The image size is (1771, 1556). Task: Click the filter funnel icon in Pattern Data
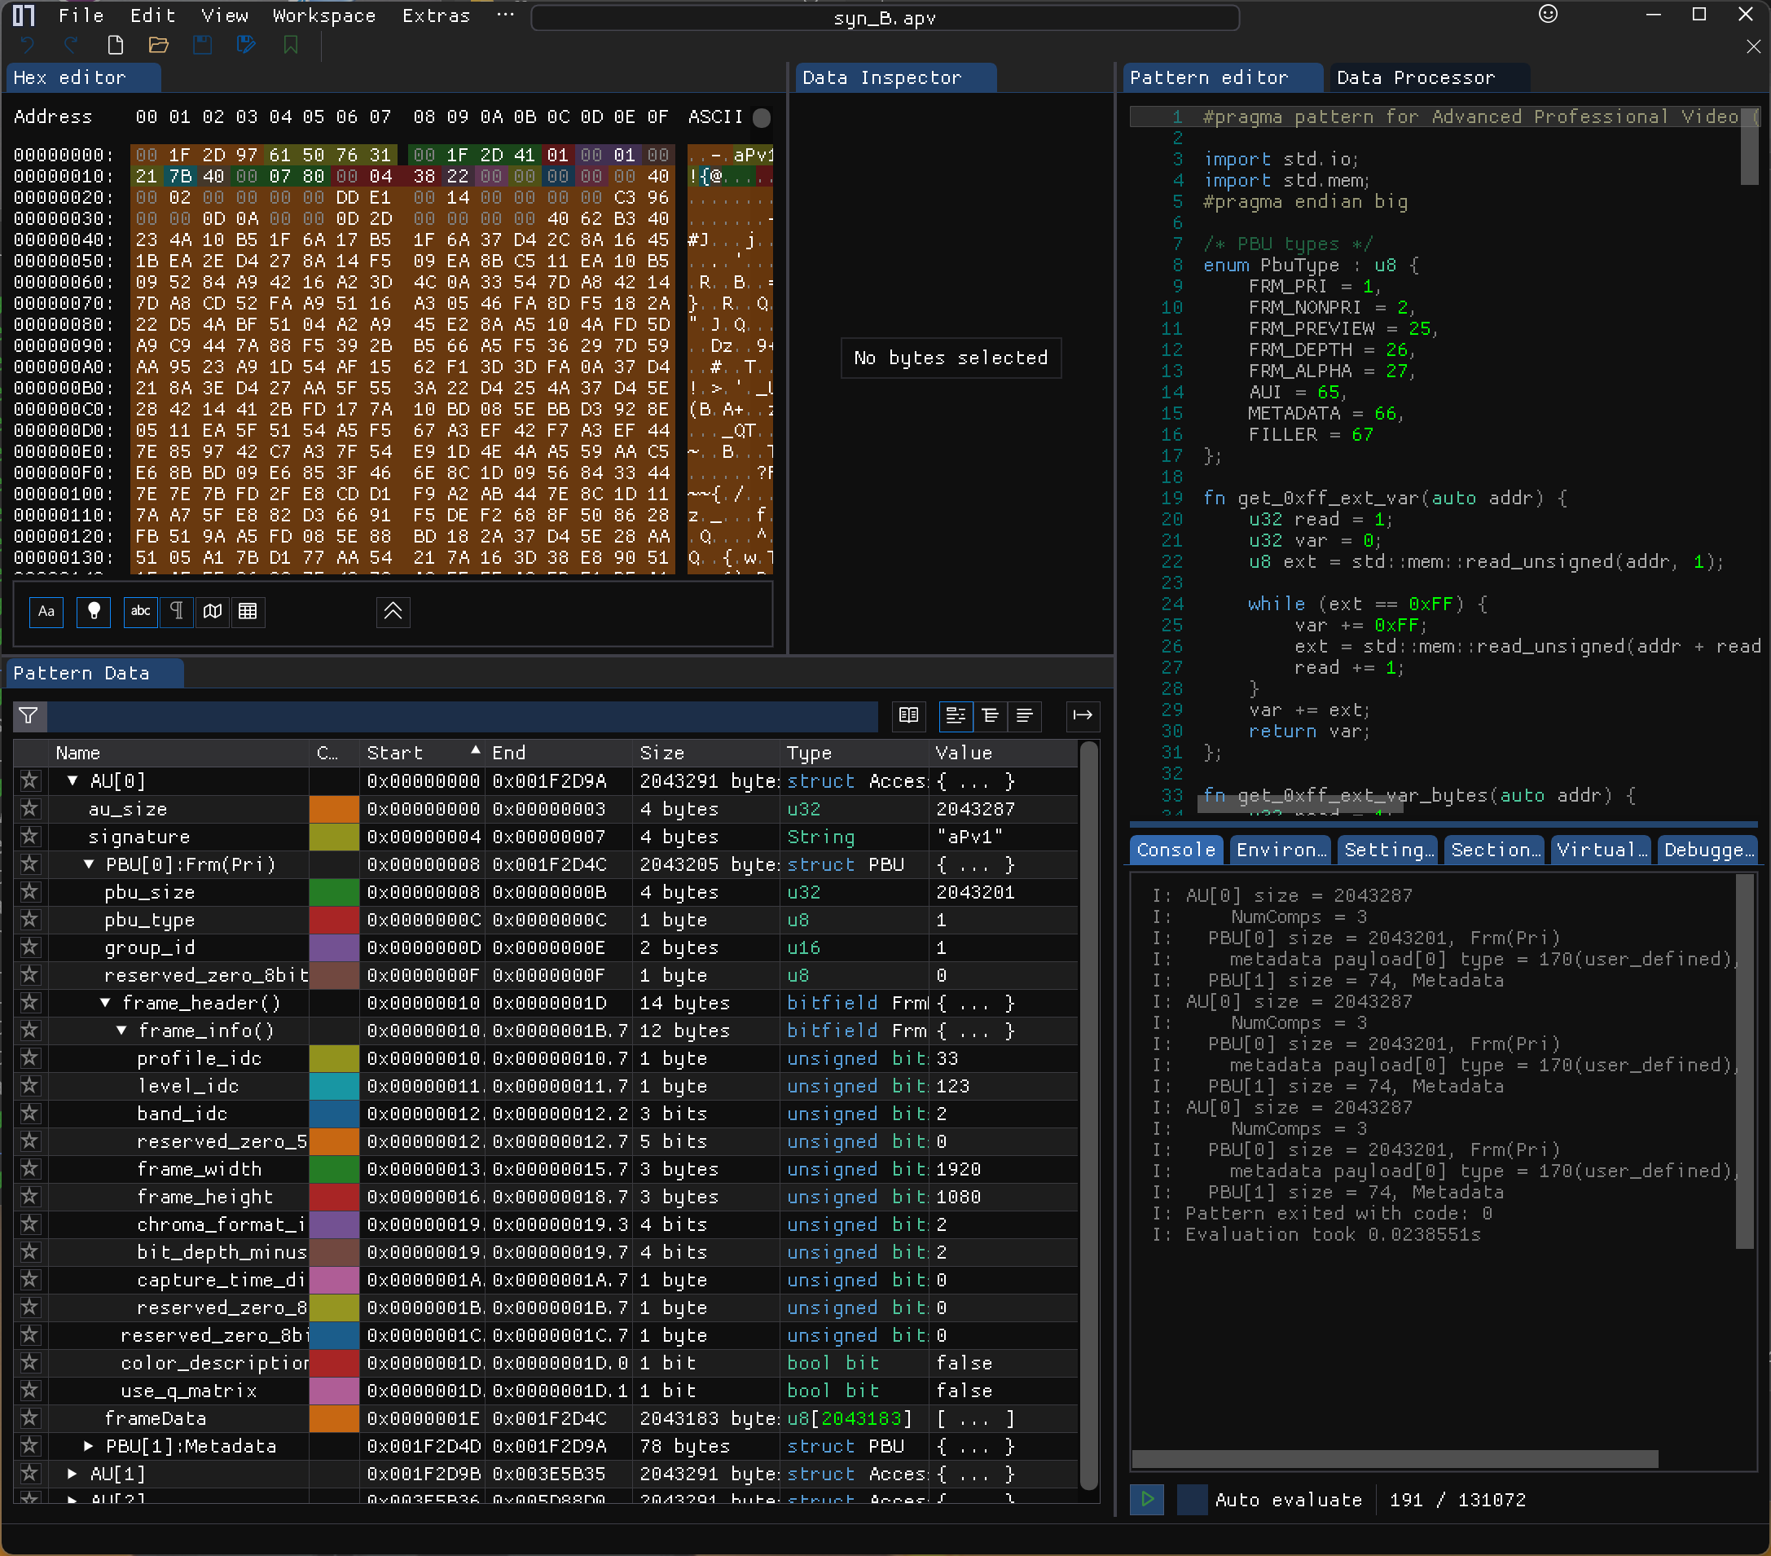(29, 715)
